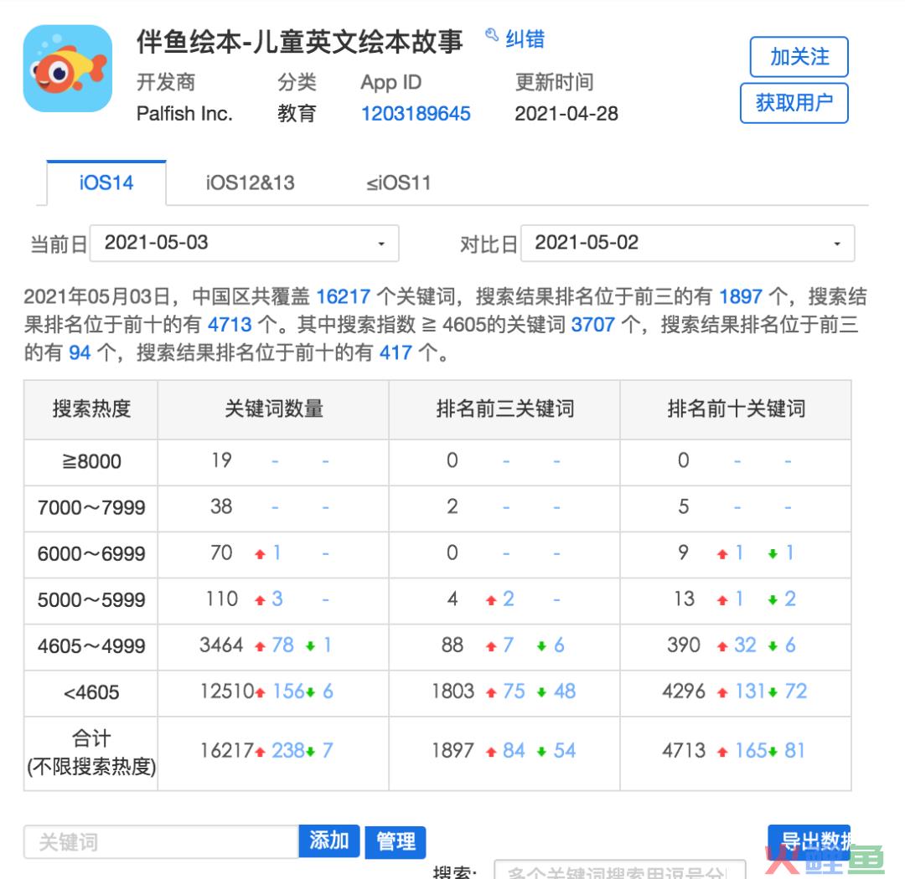Click top-ten value 13 in 5000~5999 row
The height and width of the screenshot is (879, 905).
click(x=684, y=599)
